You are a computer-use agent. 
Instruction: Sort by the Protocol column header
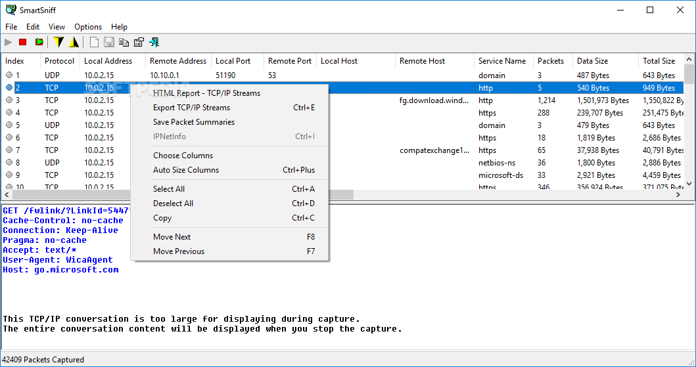60,61
